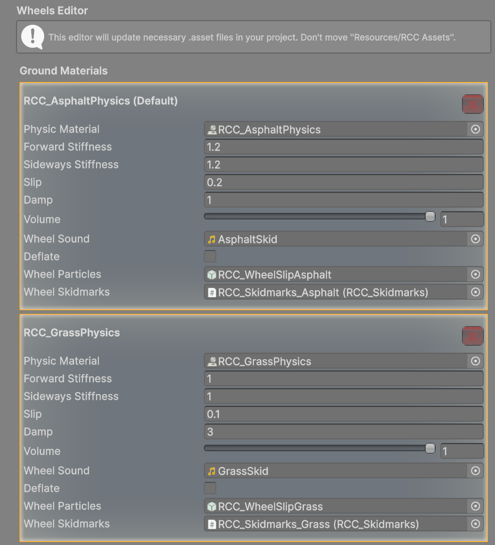Click asphalt Slip field showing 0.2
This screenshot has width=495, height=545.
pyautogui.click(x=344, y=182)
